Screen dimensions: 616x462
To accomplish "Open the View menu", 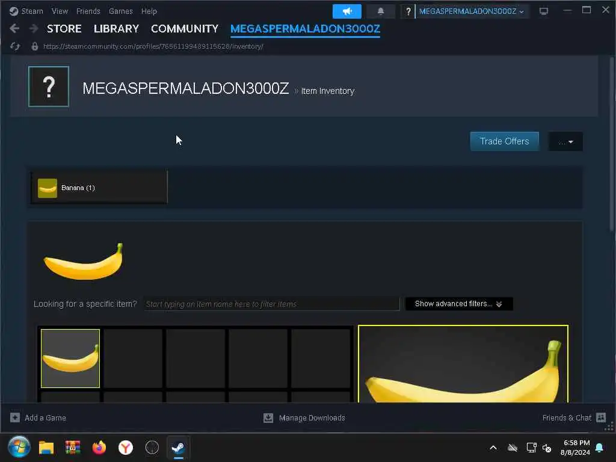I will [x=60, y=11].
